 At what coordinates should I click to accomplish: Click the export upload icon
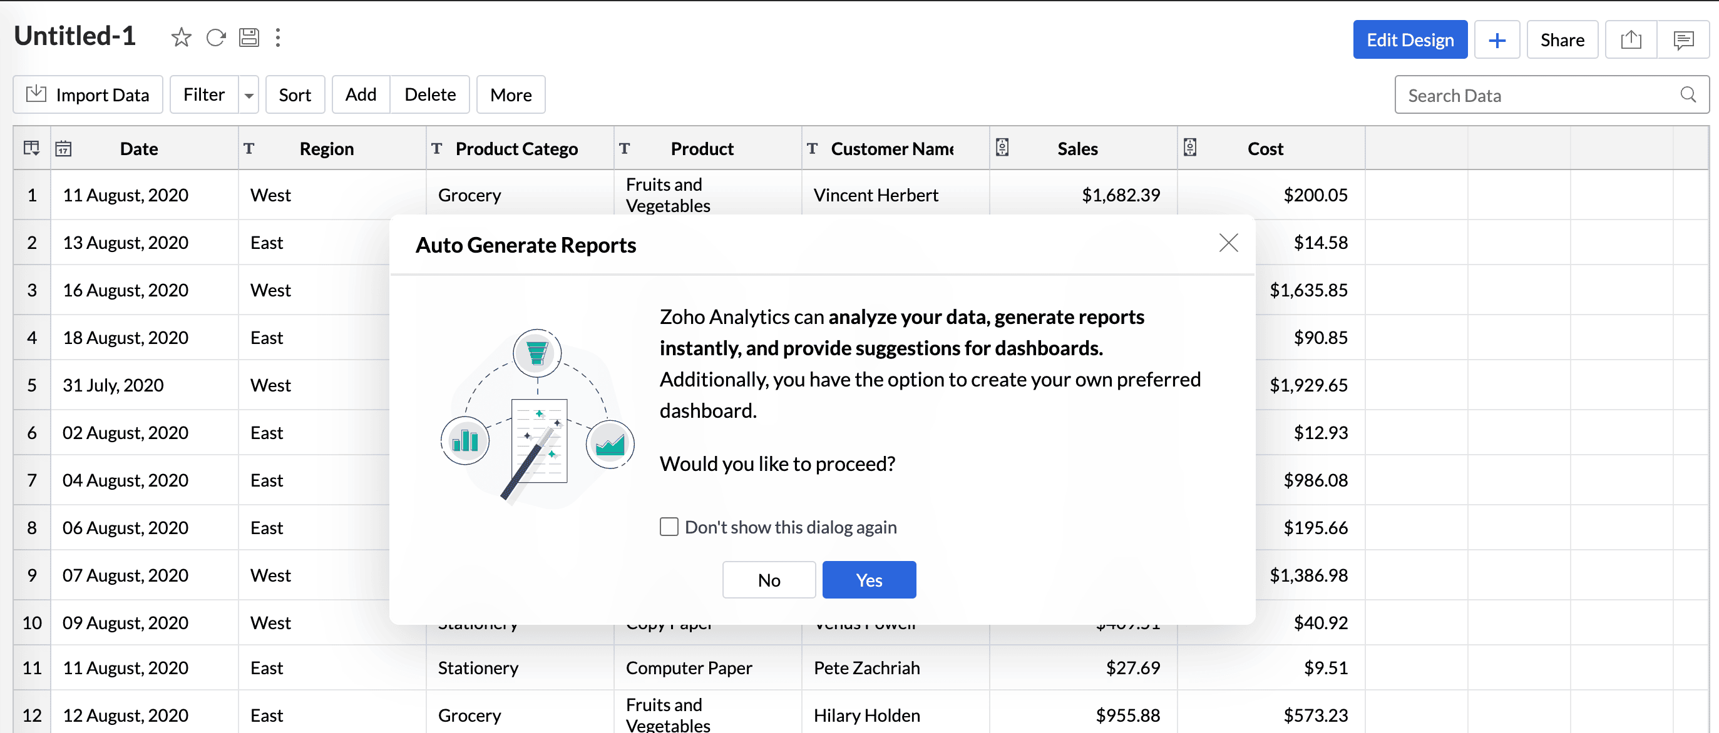pyautogui.click(x=1631, y=40)
